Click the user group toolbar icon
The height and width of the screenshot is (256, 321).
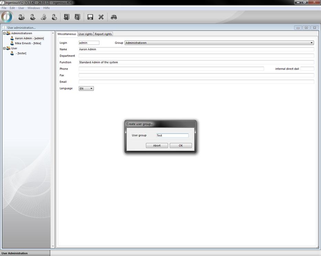[x=21, y=17]
